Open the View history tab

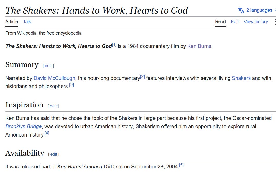tap(256, 22)
